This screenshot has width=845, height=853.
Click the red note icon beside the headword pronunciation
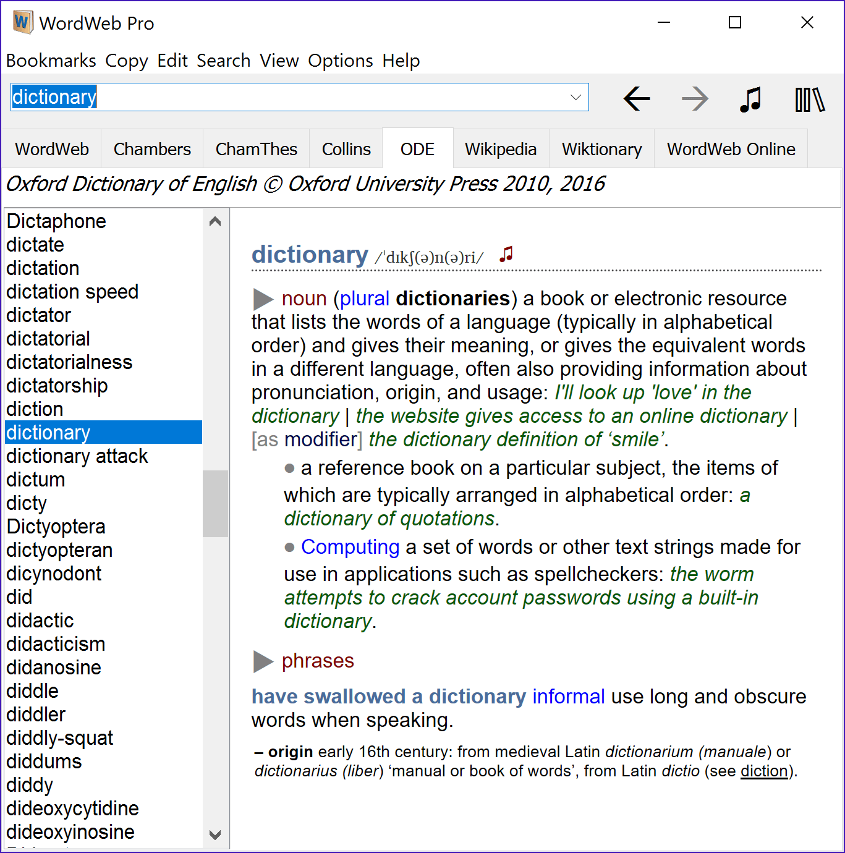coord(506,253)
